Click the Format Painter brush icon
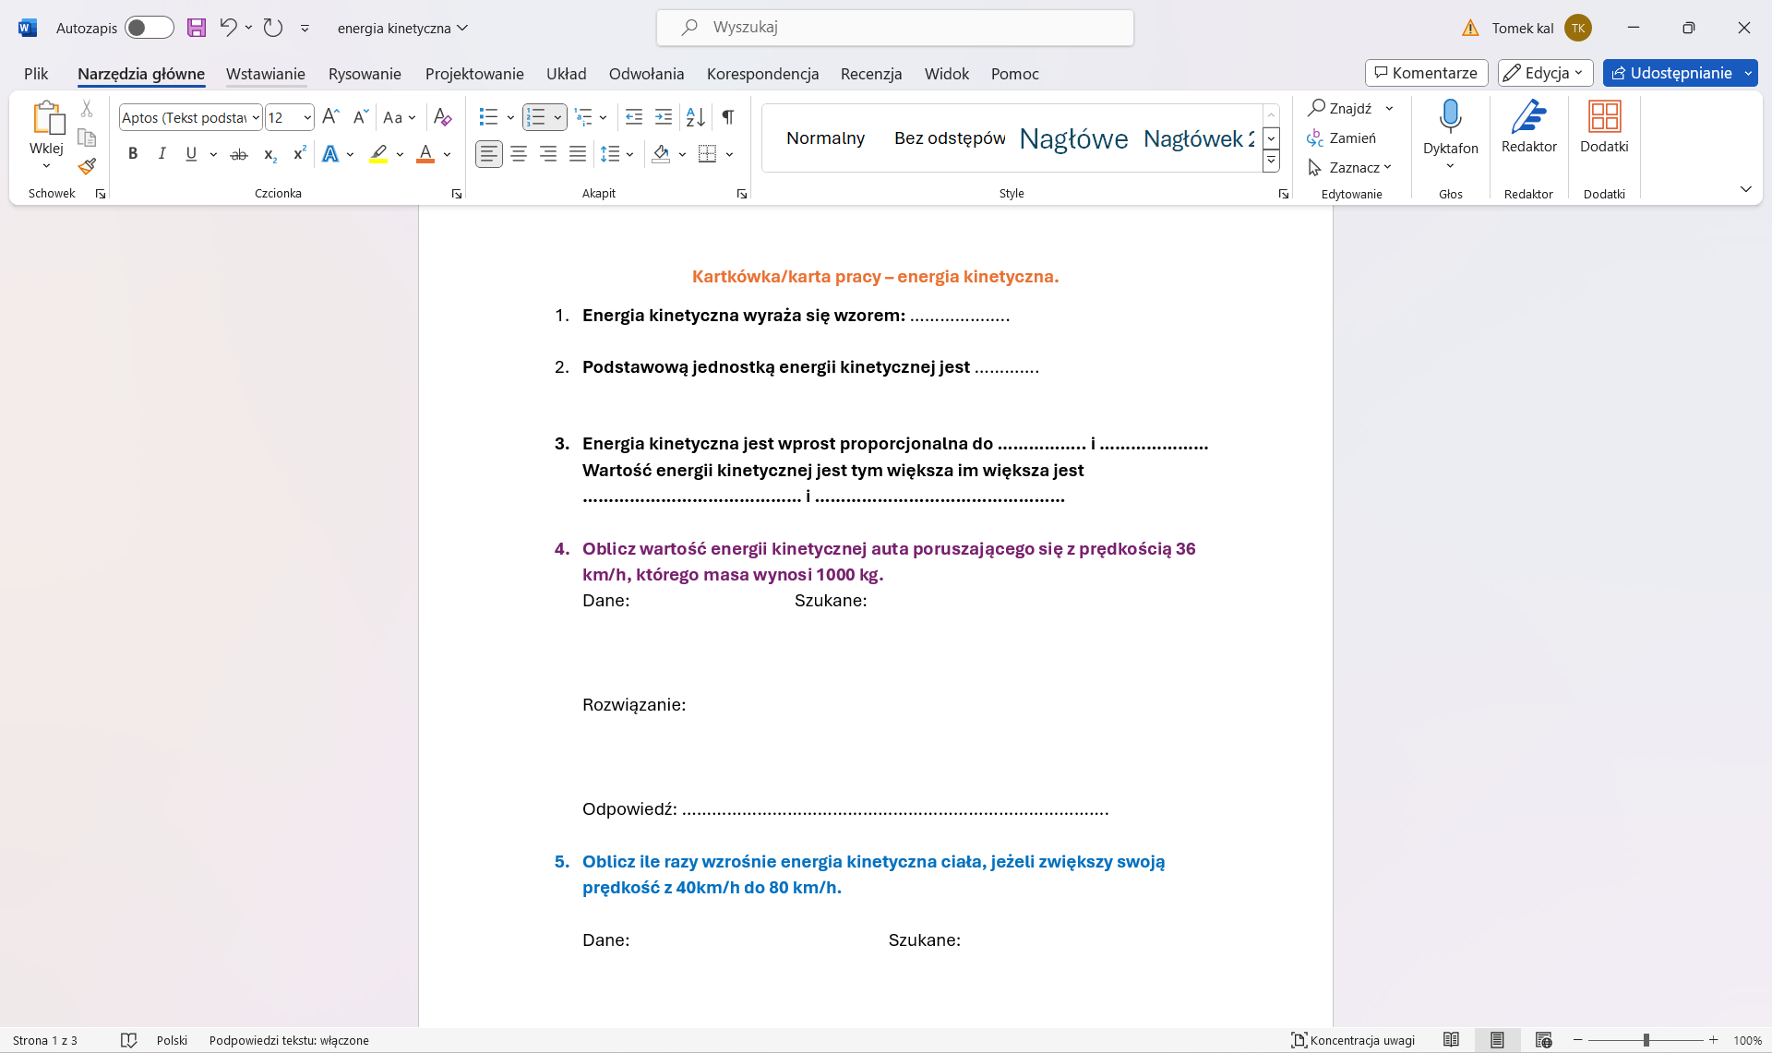Screen dimensions: 1772x1053 tap(87, 167)
